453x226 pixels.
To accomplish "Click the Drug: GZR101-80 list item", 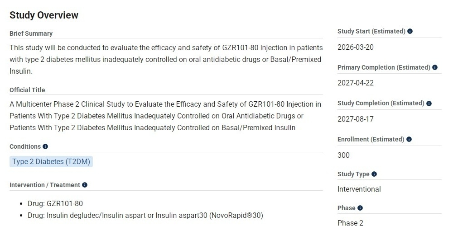I will tap(55, 203).
